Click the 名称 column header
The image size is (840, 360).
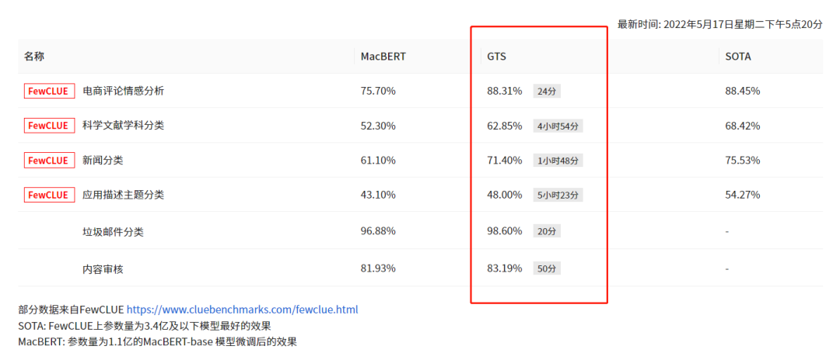(x=33, y=56)
